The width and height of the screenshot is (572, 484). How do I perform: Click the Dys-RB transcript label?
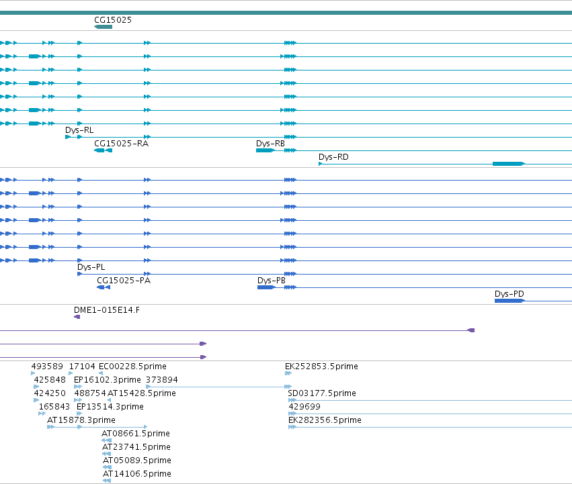(x=270, y=144)
